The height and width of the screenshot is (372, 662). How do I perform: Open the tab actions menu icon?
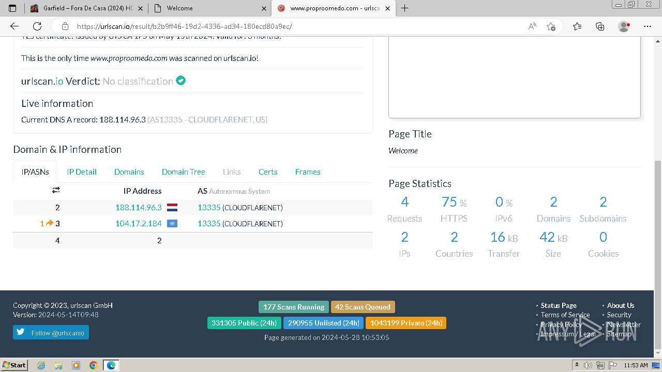(12, 8)
